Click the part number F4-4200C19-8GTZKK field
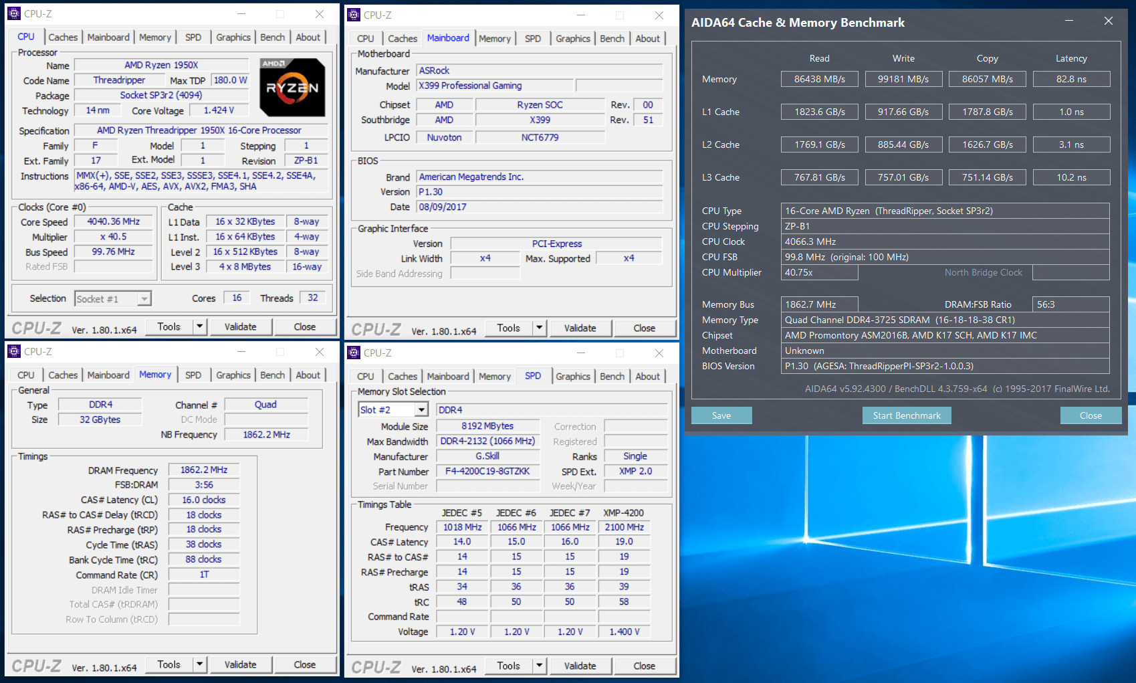Image resolution: width=1136 pixels, height=683 pixels. pos(487,472)
